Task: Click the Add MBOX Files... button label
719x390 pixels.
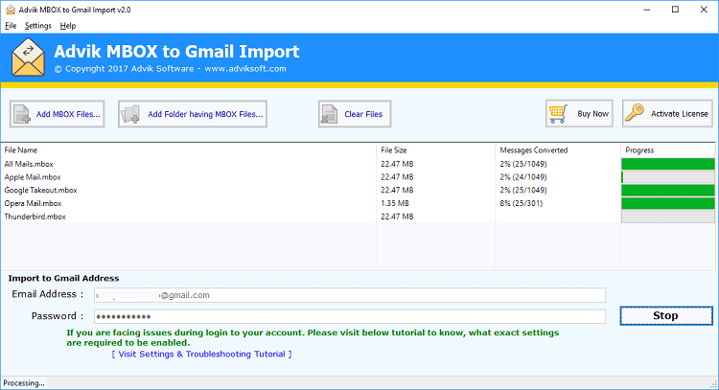Action: tap(68, 114)
